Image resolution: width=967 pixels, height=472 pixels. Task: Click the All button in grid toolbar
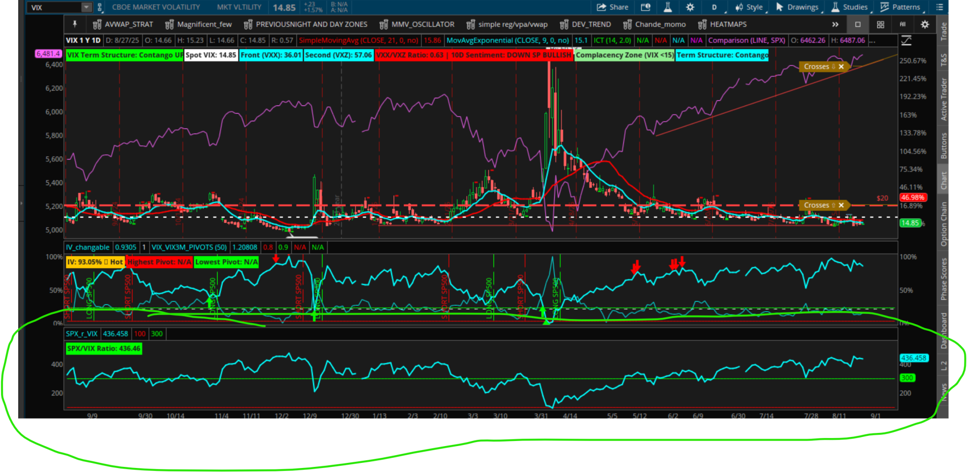[902, 24]
